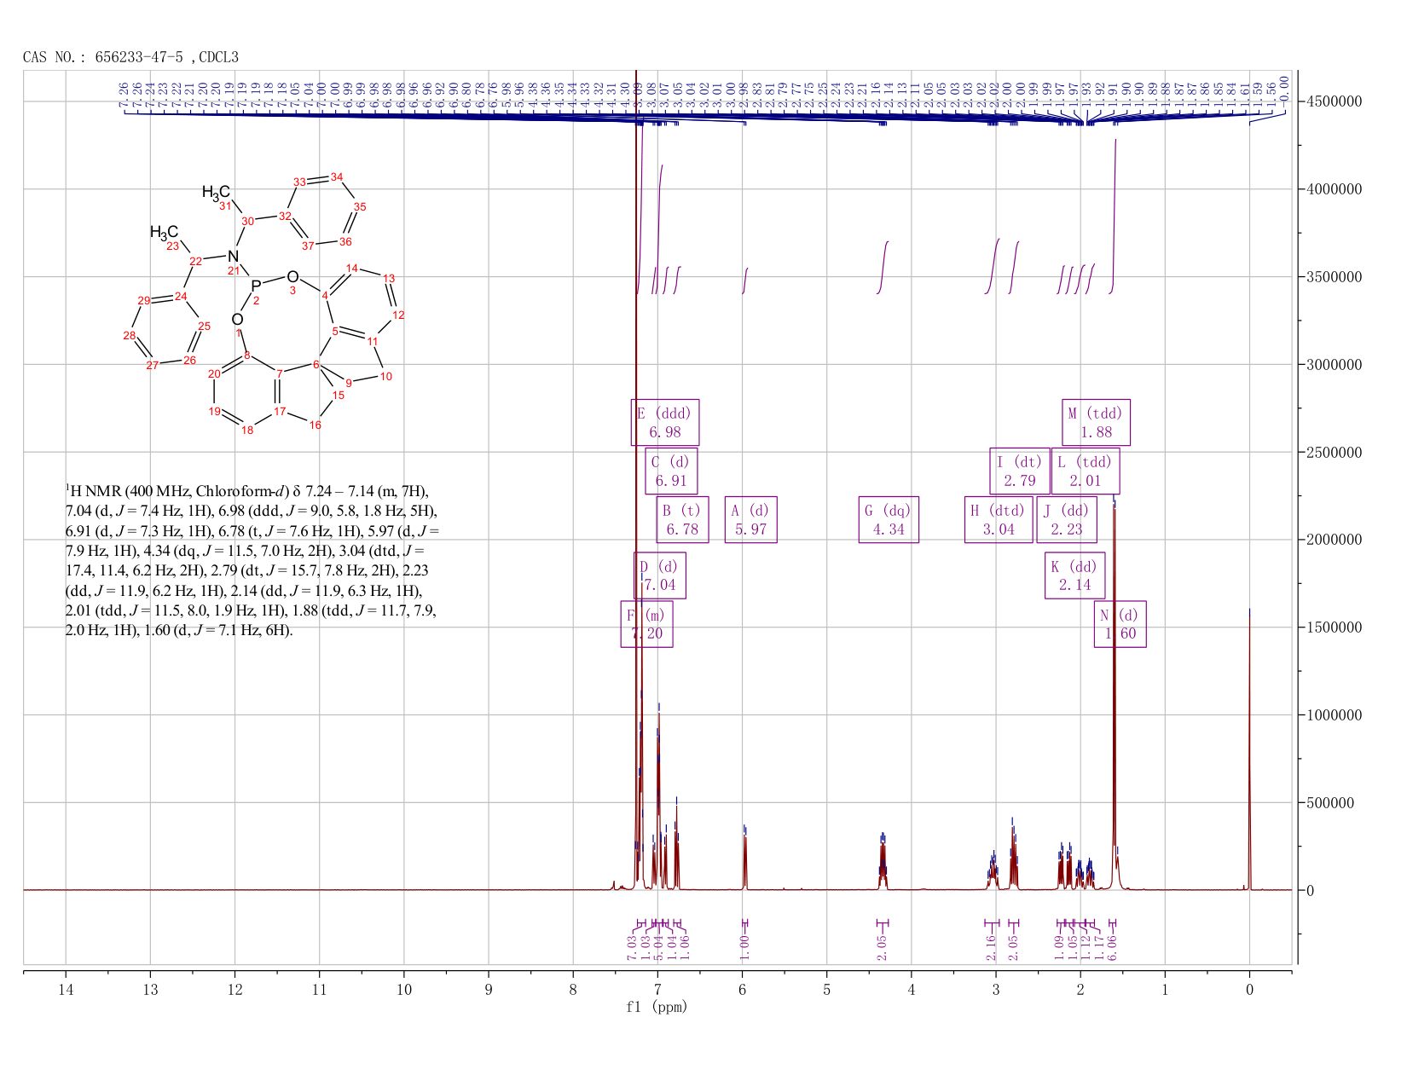Click the F (m) 7.20 multiplet label
This screenshot has height=1087, width=1407.
pyautogui.click(x=646, y=624)
